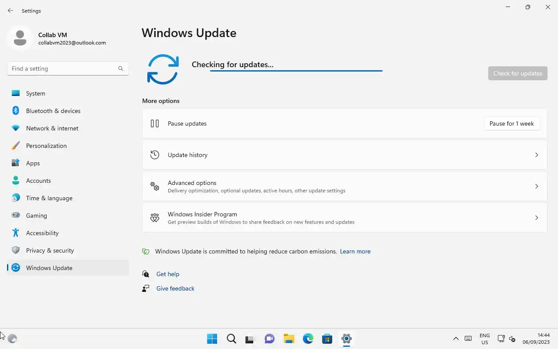
Task: Select the Network & internet Wi-Fi icon
Action: (x=16, y=128)
